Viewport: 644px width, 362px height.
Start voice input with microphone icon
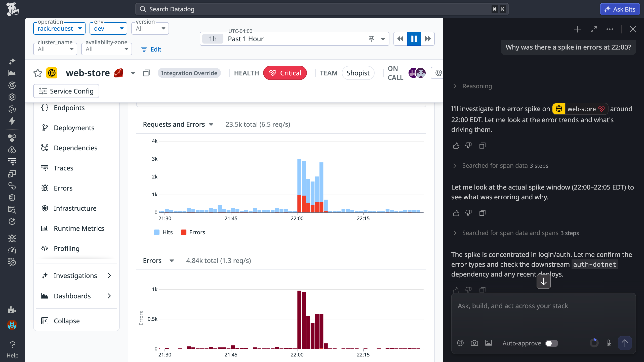click(x=609, y=343)
